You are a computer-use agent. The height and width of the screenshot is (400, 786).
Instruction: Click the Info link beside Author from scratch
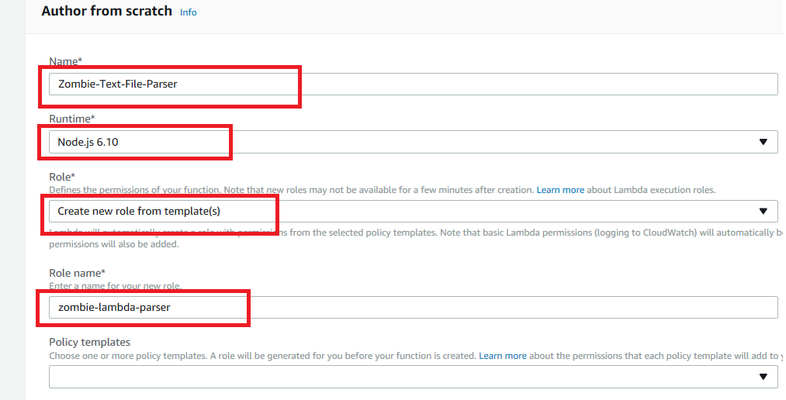(x=188, y=13)
